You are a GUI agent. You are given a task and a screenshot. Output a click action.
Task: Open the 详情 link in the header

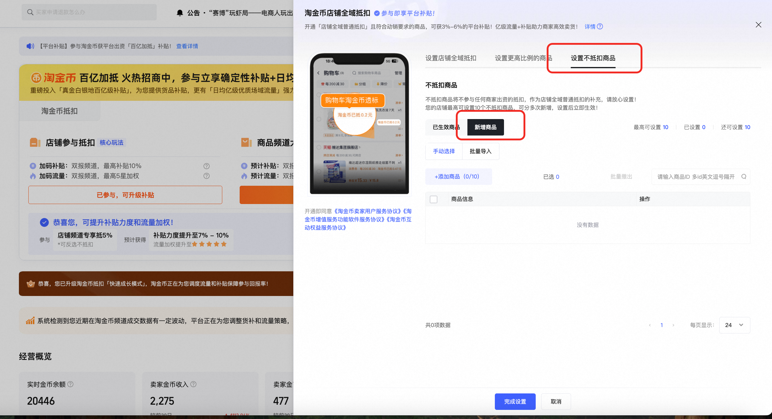click(590, 26)
